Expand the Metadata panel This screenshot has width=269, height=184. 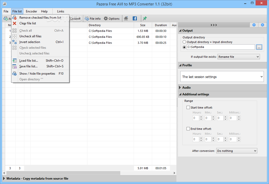point(4,179)
